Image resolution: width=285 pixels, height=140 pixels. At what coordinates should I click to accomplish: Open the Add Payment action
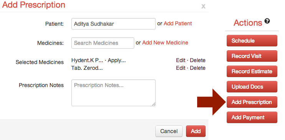252,117
